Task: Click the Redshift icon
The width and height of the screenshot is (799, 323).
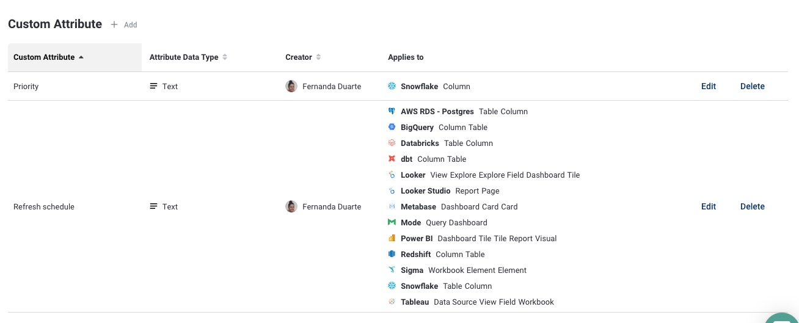Action: pyautogui.click(x=392, y=254)
